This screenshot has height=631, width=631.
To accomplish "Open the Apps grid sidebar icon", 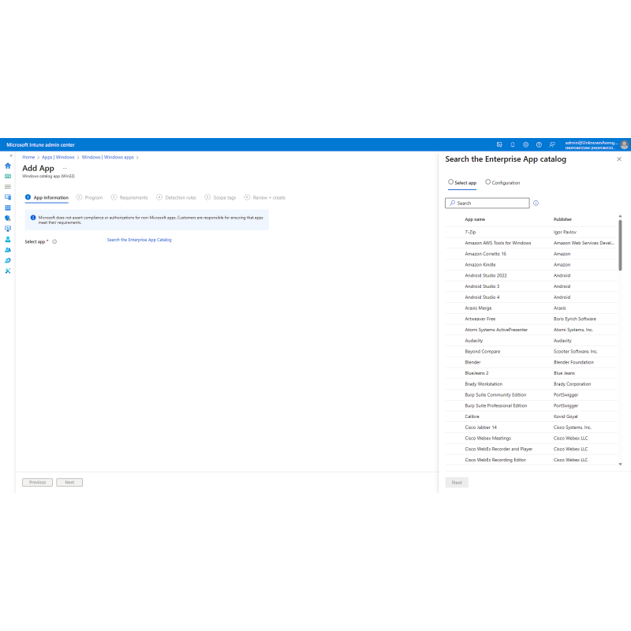I will (8, 207).
